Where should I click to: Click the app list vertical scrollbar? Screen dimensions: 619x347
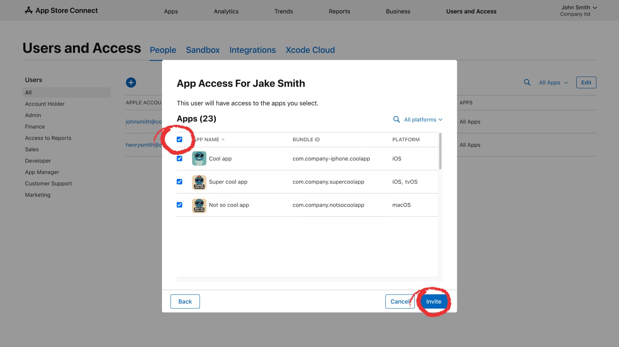click(x=440, y=151)
